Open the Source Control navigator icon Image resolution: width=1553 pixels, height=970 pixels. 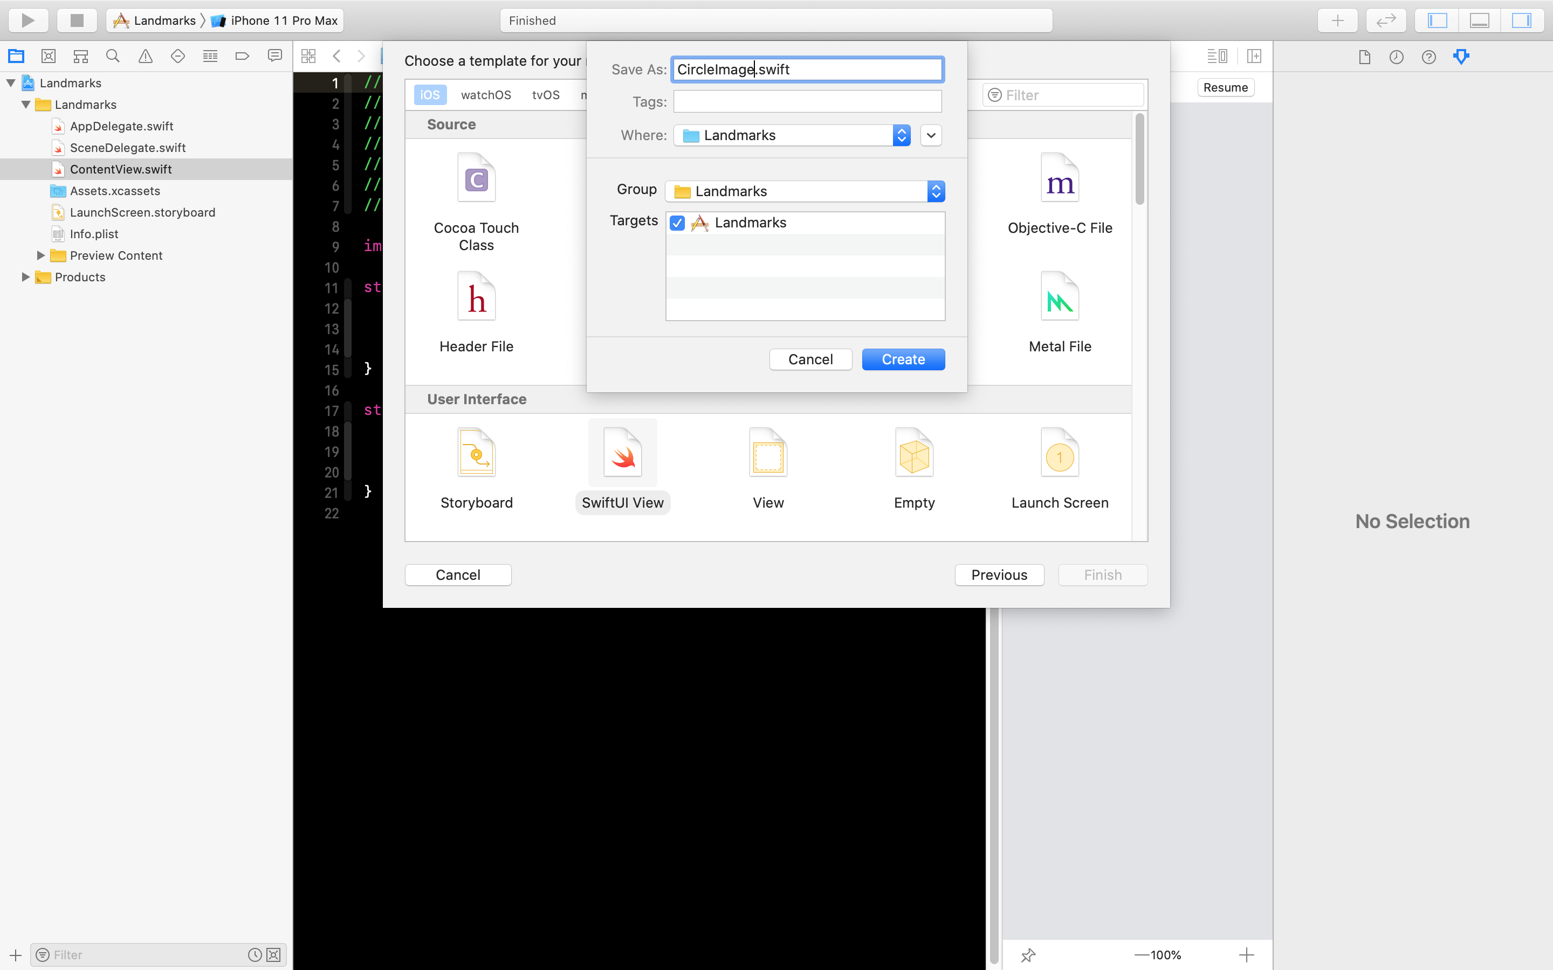pyautogui.click(x=48, y=57)
